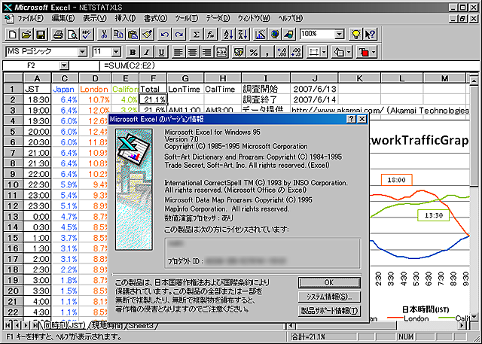Screen dimensions: 482x344
Task: Select column header G
Action: pos(185,78)
